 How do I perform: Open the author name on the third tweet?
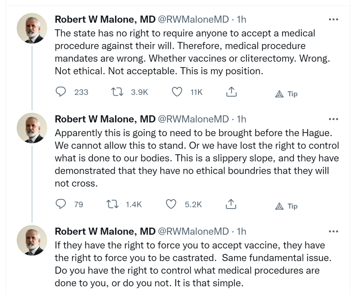click(x=105, y=231)
